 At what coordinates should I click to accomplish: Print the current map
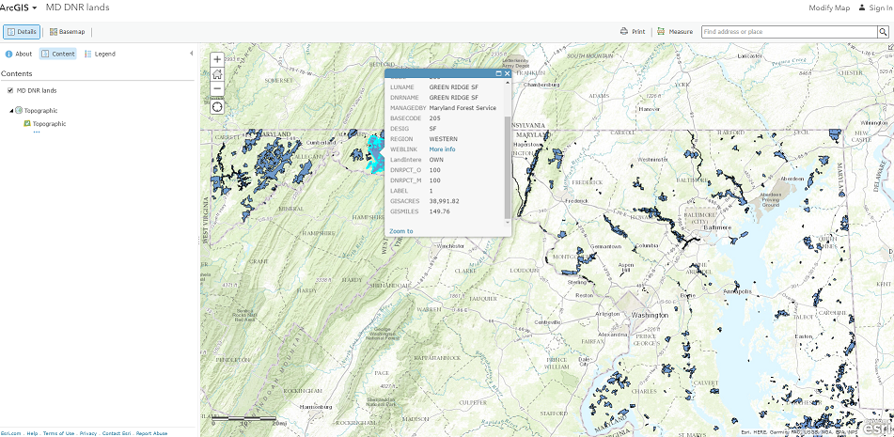(633, 32)
